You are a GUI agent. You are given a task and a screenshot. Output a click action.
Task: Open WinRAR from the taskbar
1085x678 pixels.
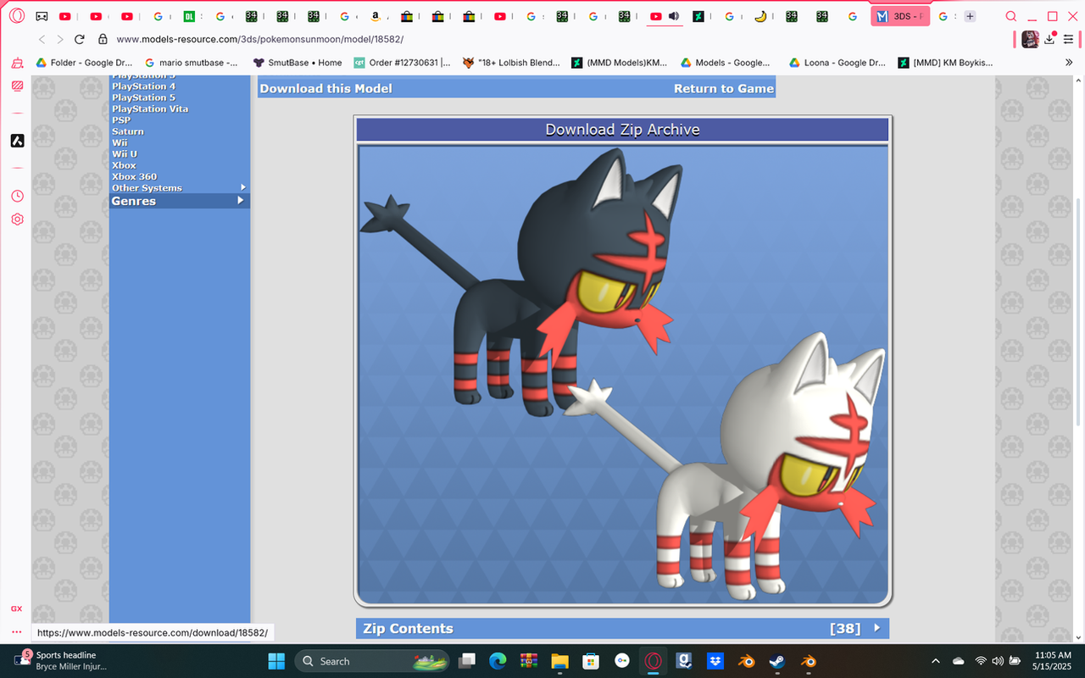529,661
